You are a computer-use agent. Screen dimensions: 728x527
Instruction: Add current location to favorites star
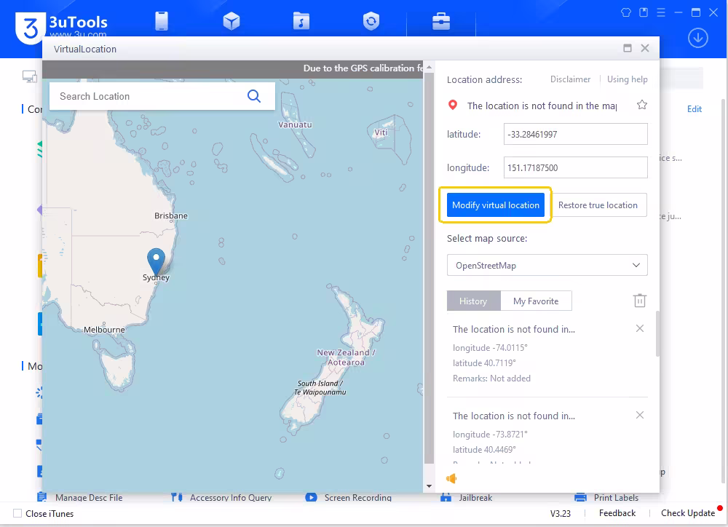[642, 105]
